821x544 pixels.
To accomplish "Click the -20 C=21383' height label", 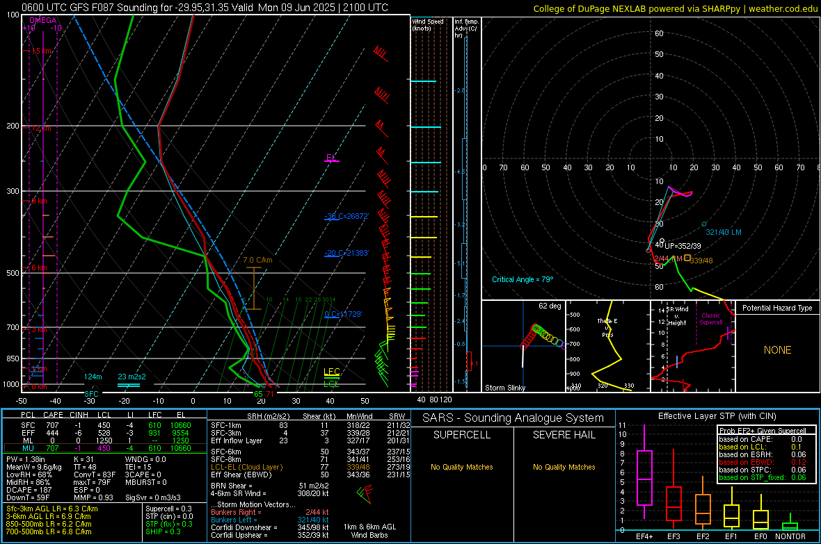I will tap(346, 253).
